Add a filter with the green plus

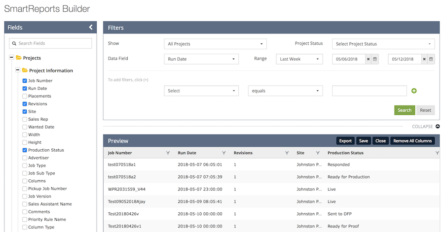414,91
